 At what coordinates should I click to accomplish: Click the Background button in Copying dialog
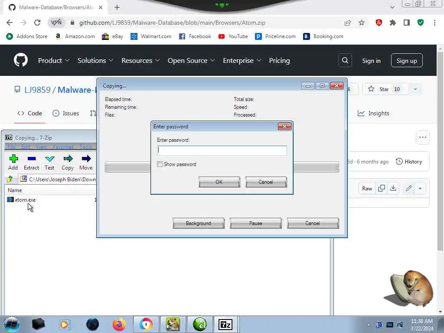point(199,223)
